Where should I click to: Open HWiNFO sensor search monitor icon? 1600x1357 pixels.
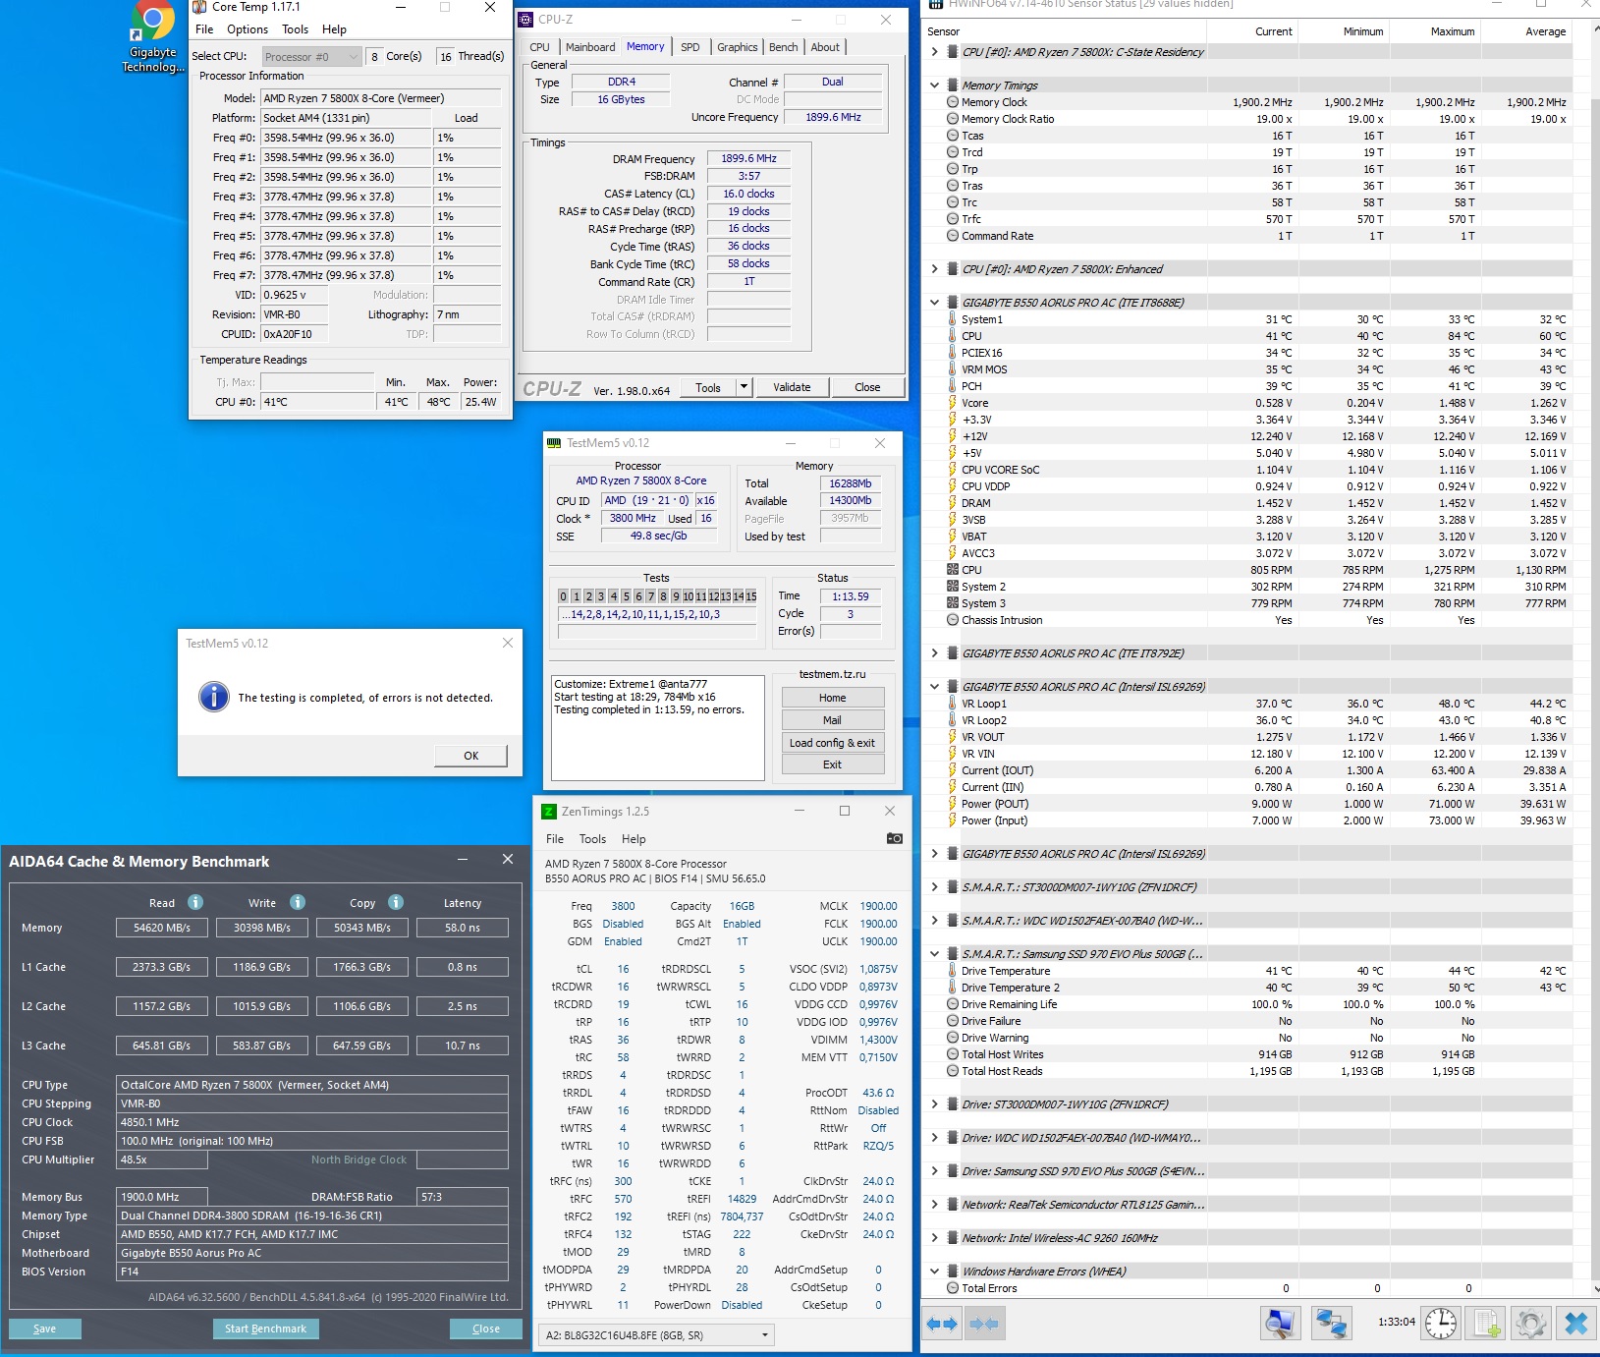(1281, 1324)
